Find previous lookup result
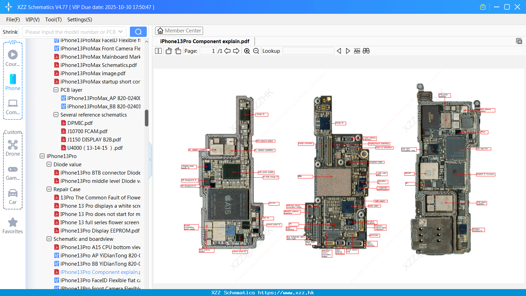Image resolution: width=526 pixels, height=296 pixels. pyautogui.click(x=339, y=51)
